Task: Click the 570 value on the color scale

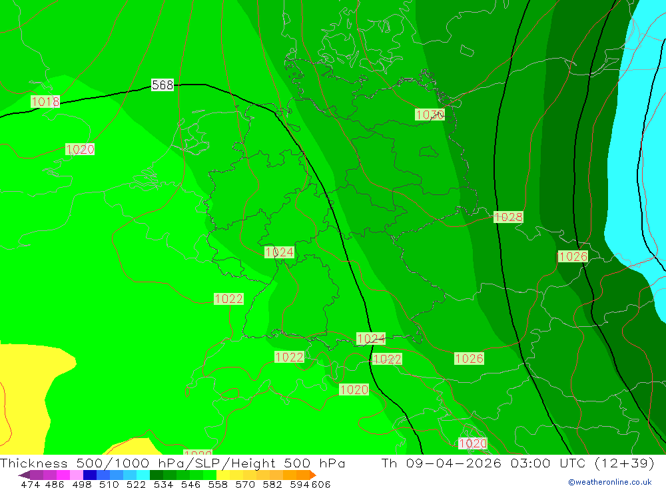Action: click(x=245, y=484)
